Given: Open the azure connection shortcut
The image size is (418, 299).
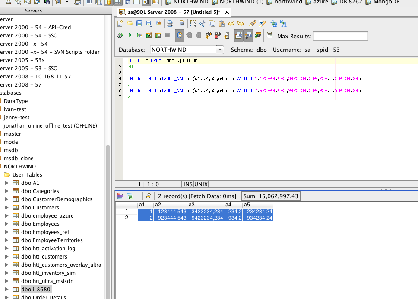Looking at the screenshot, I should point(317,2).
